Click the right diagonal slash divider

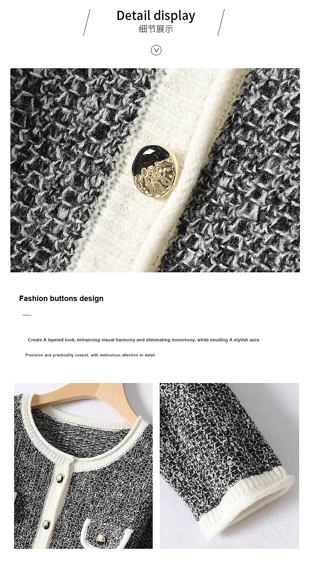pos(221,22)
